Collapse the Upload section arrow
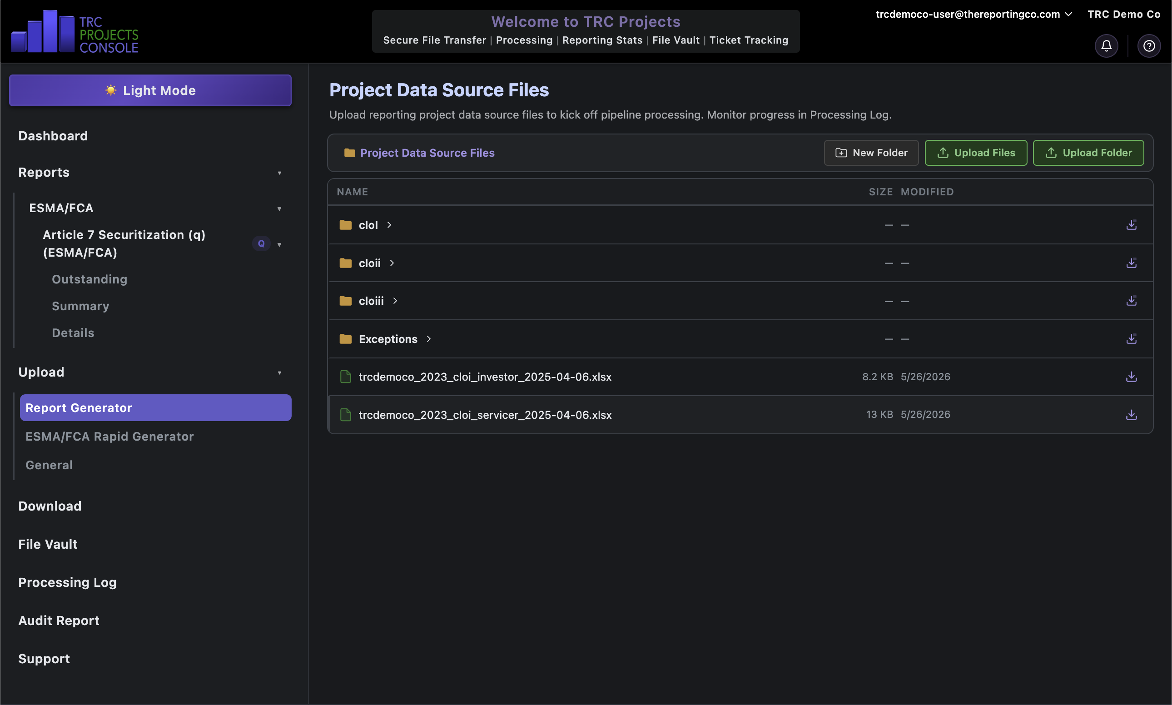 click(279, 373)
